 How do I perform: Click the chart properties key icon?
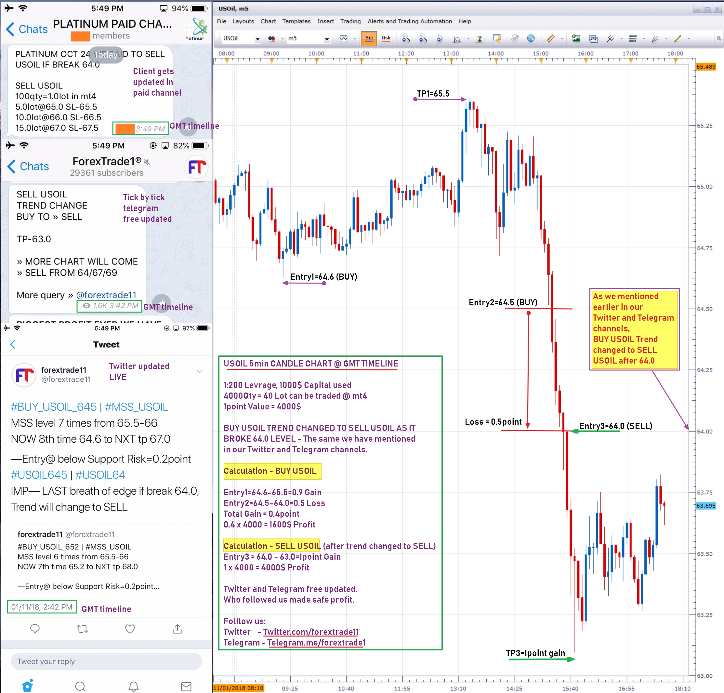(497, 38)
